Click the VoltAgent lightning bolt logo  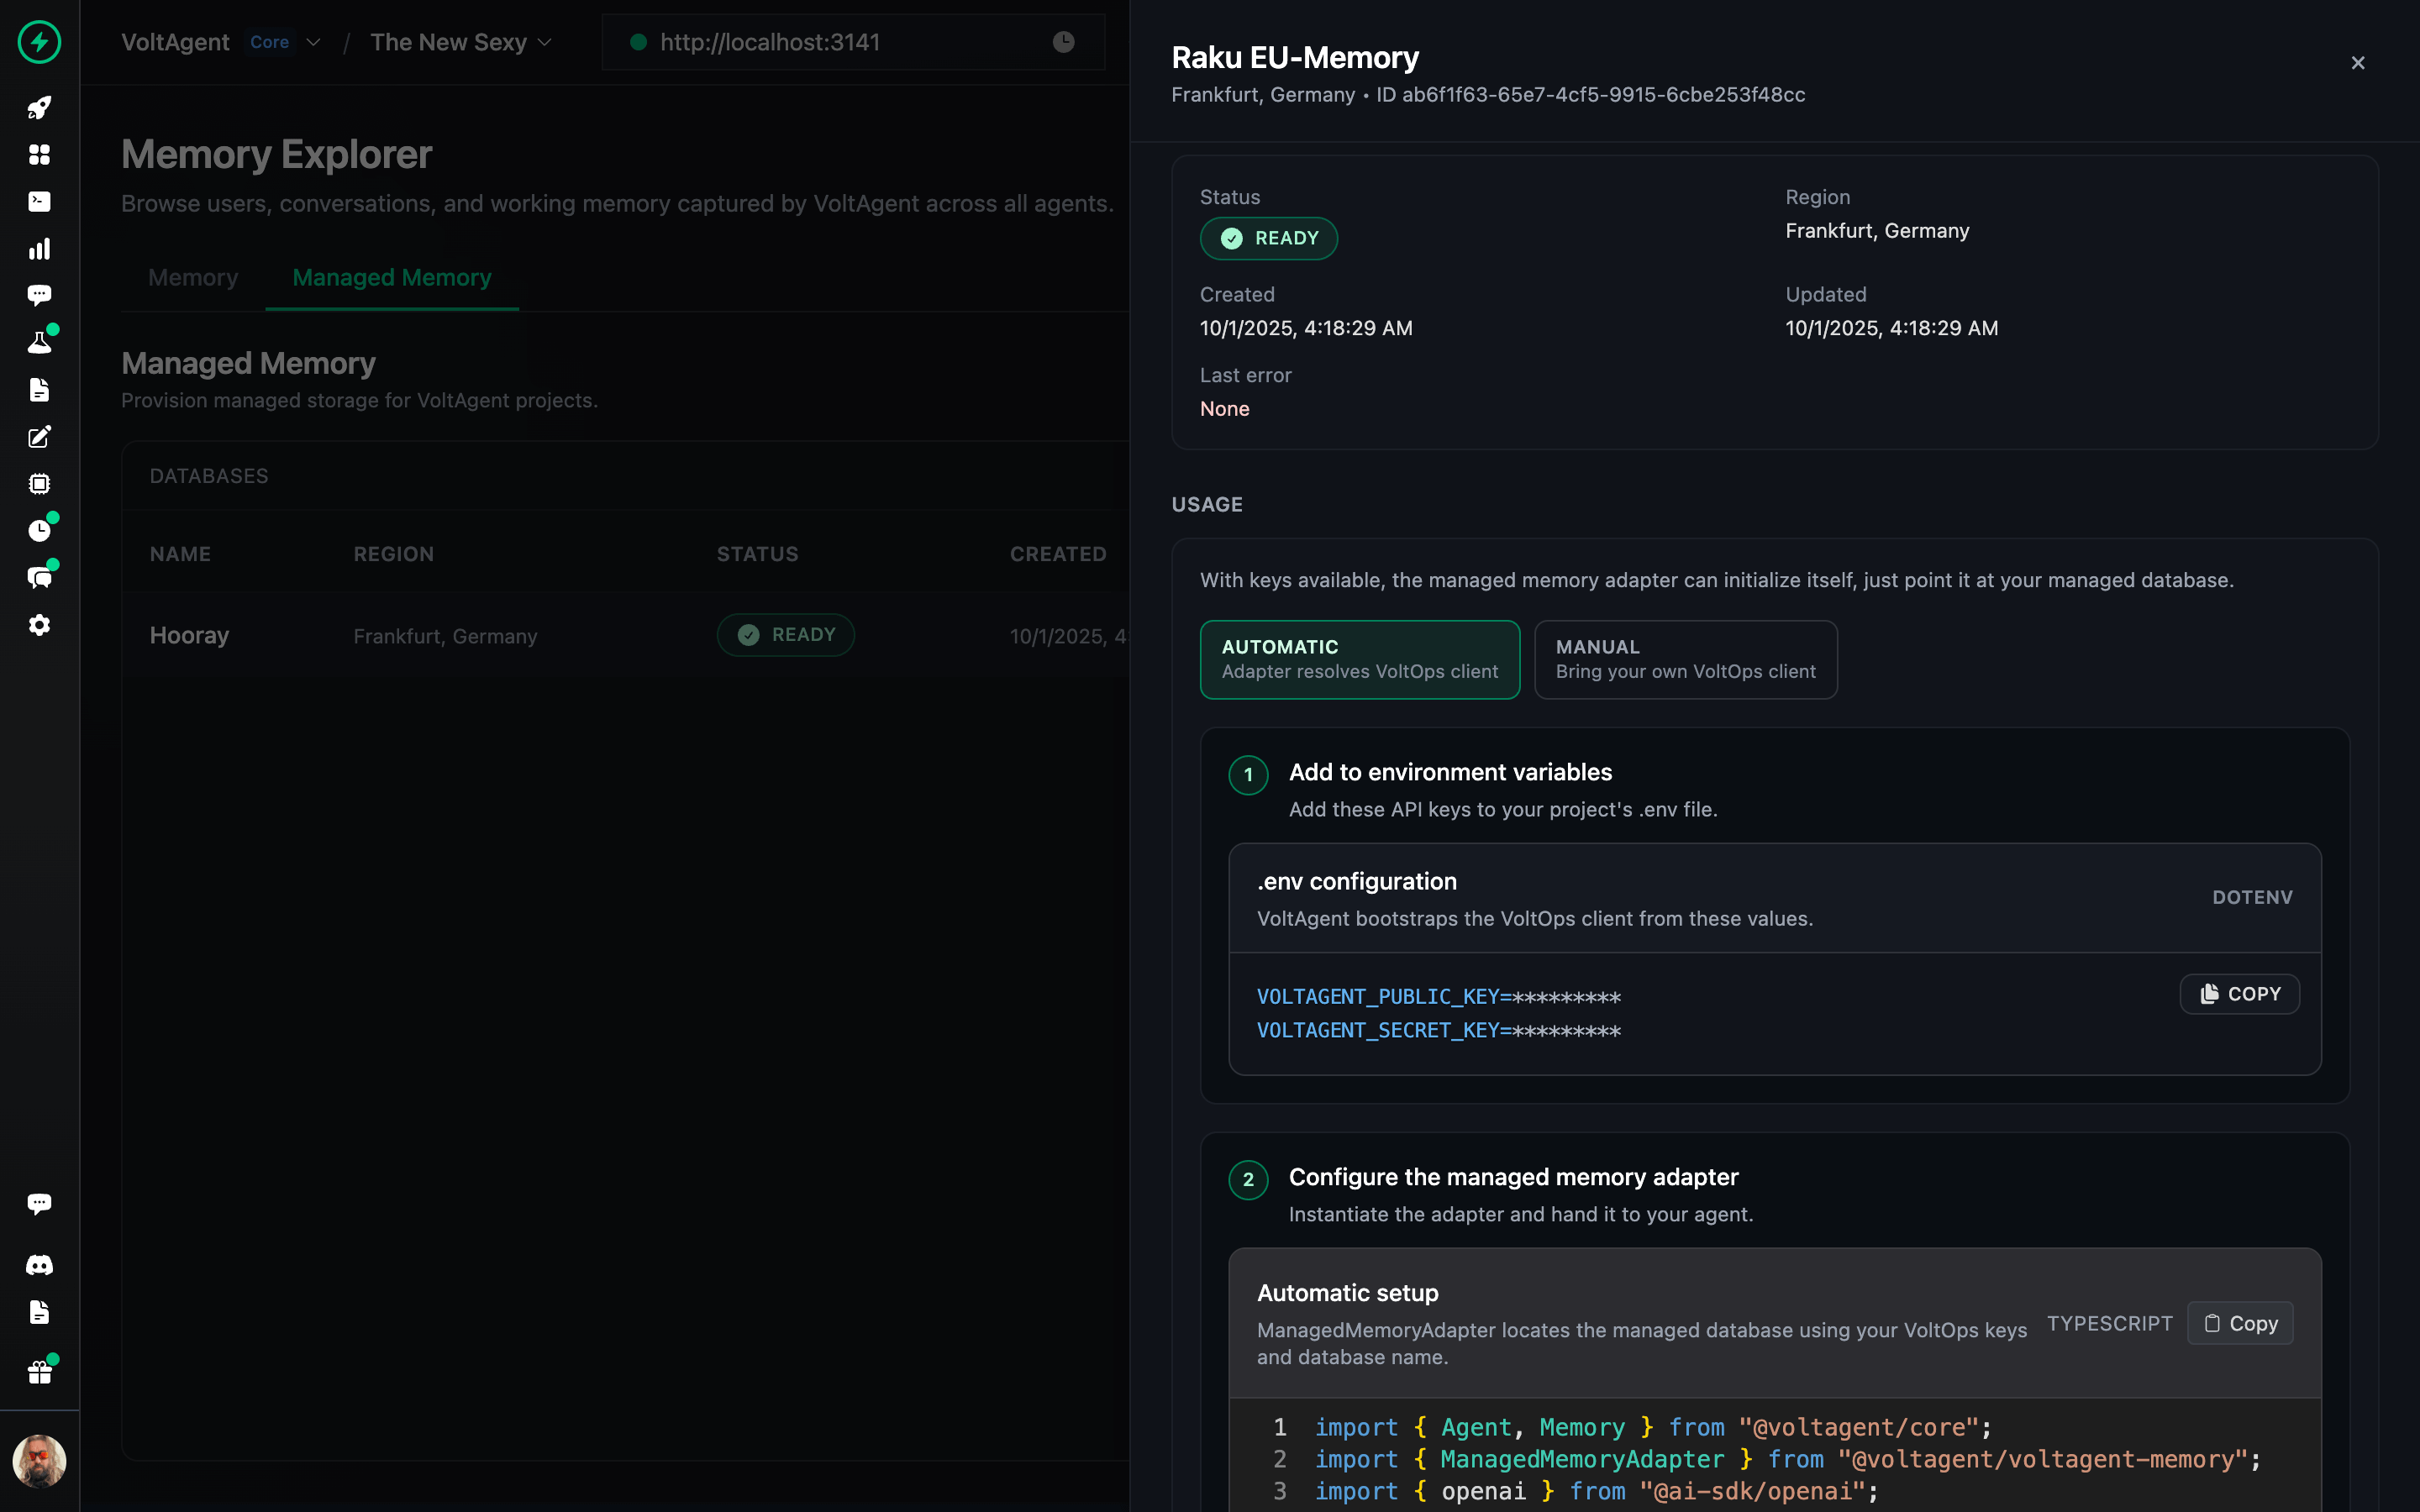[39, 42]
